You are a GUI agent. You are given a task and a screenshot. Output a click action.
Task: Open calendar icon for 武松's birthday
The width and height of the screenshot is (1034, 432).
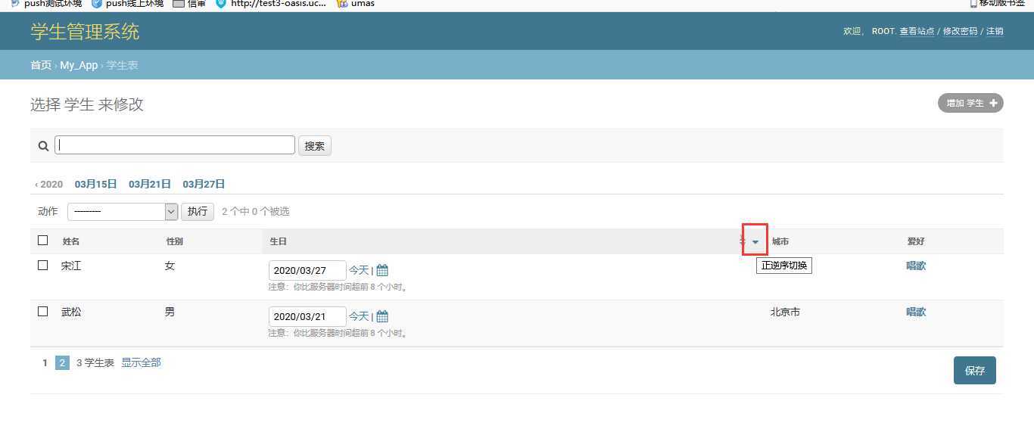382,316
